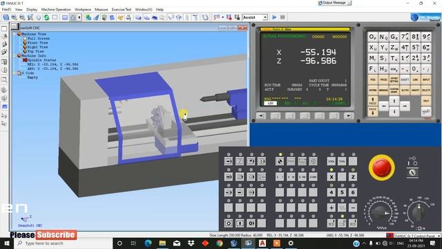Open the Output Message dropdown arrow
Image resolution: width=442 pixels, height=249 pixels.
point(349,3)
